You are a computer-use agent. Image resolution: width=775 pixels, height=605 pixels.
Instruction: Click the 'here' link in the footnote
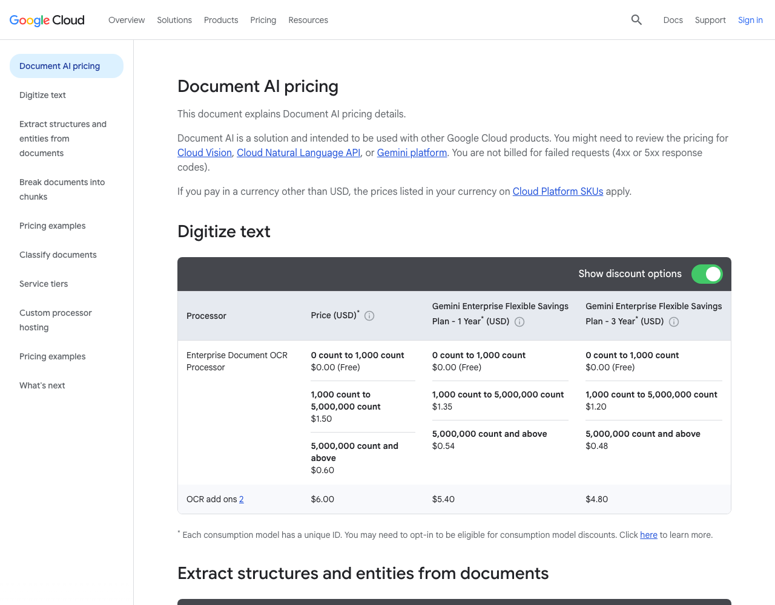[648, 535]
